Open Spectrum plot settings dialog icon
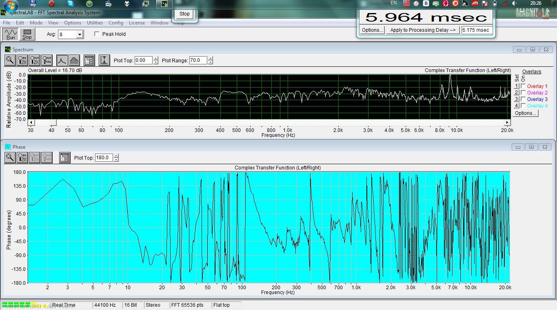The width and height of the screenshot is (557, 310). 89,61
